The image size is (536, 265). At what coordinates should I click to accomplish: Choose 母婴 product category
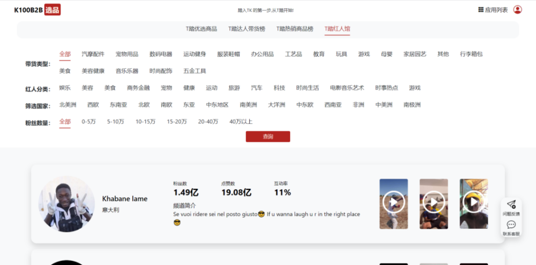tap(387, 54)
